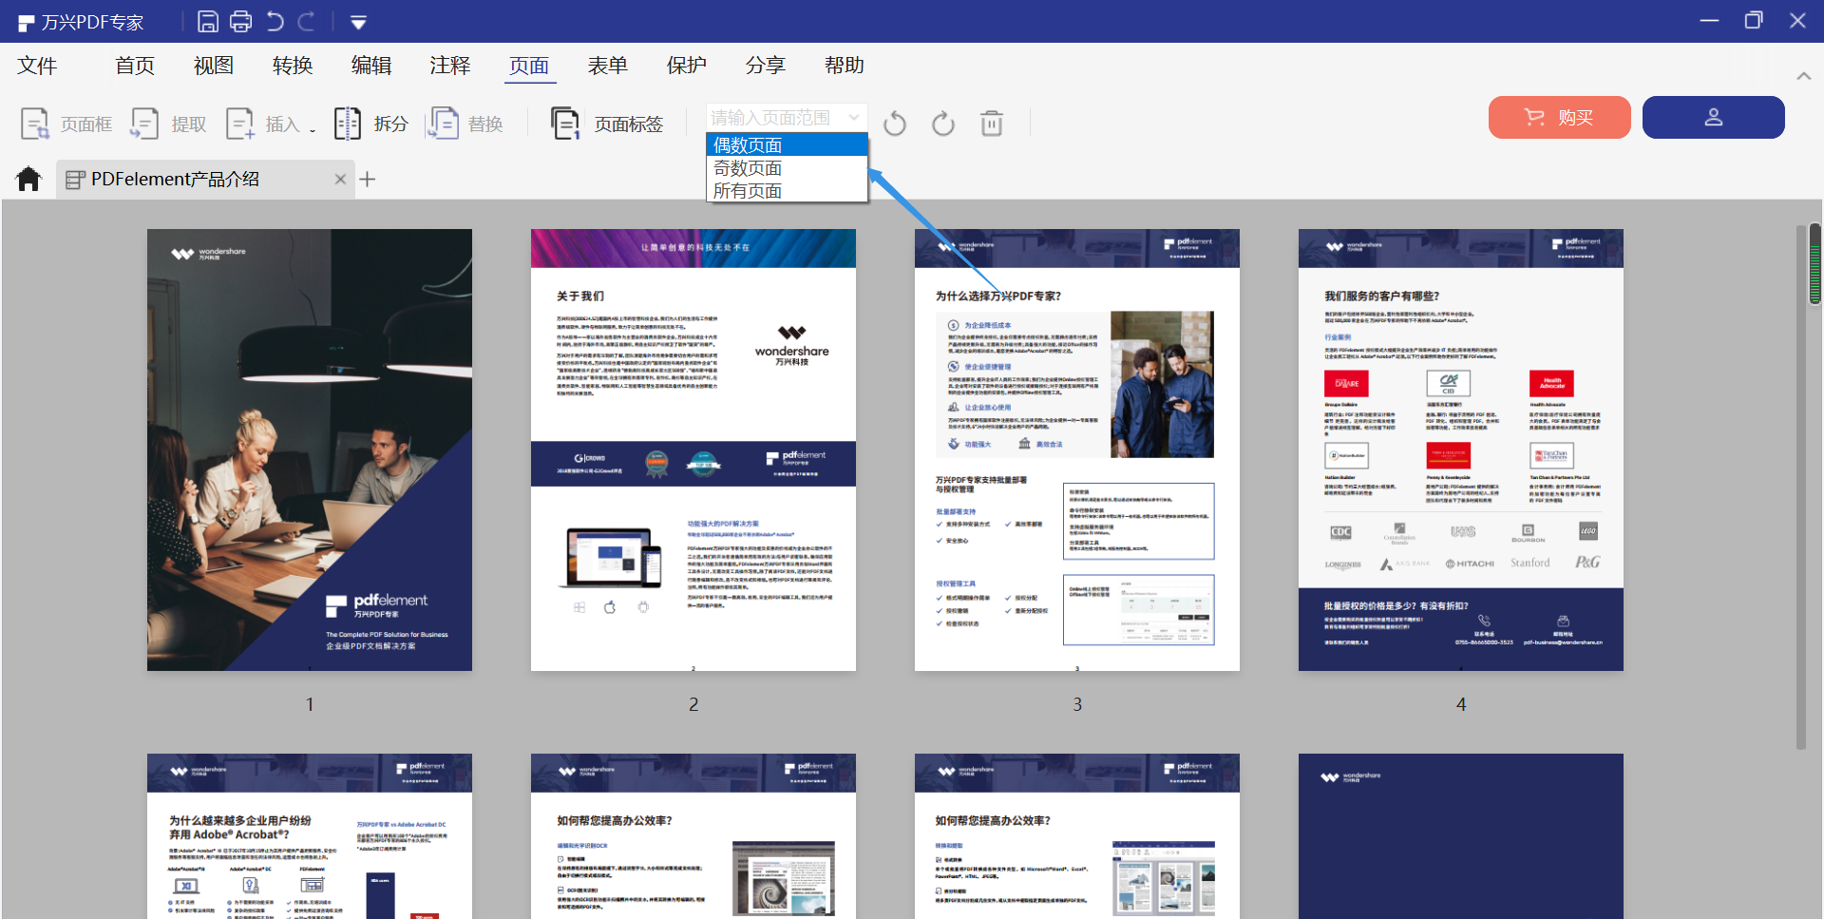Close the PDFelement产品介绍 document tab
1824x919 pixels.
340,179
